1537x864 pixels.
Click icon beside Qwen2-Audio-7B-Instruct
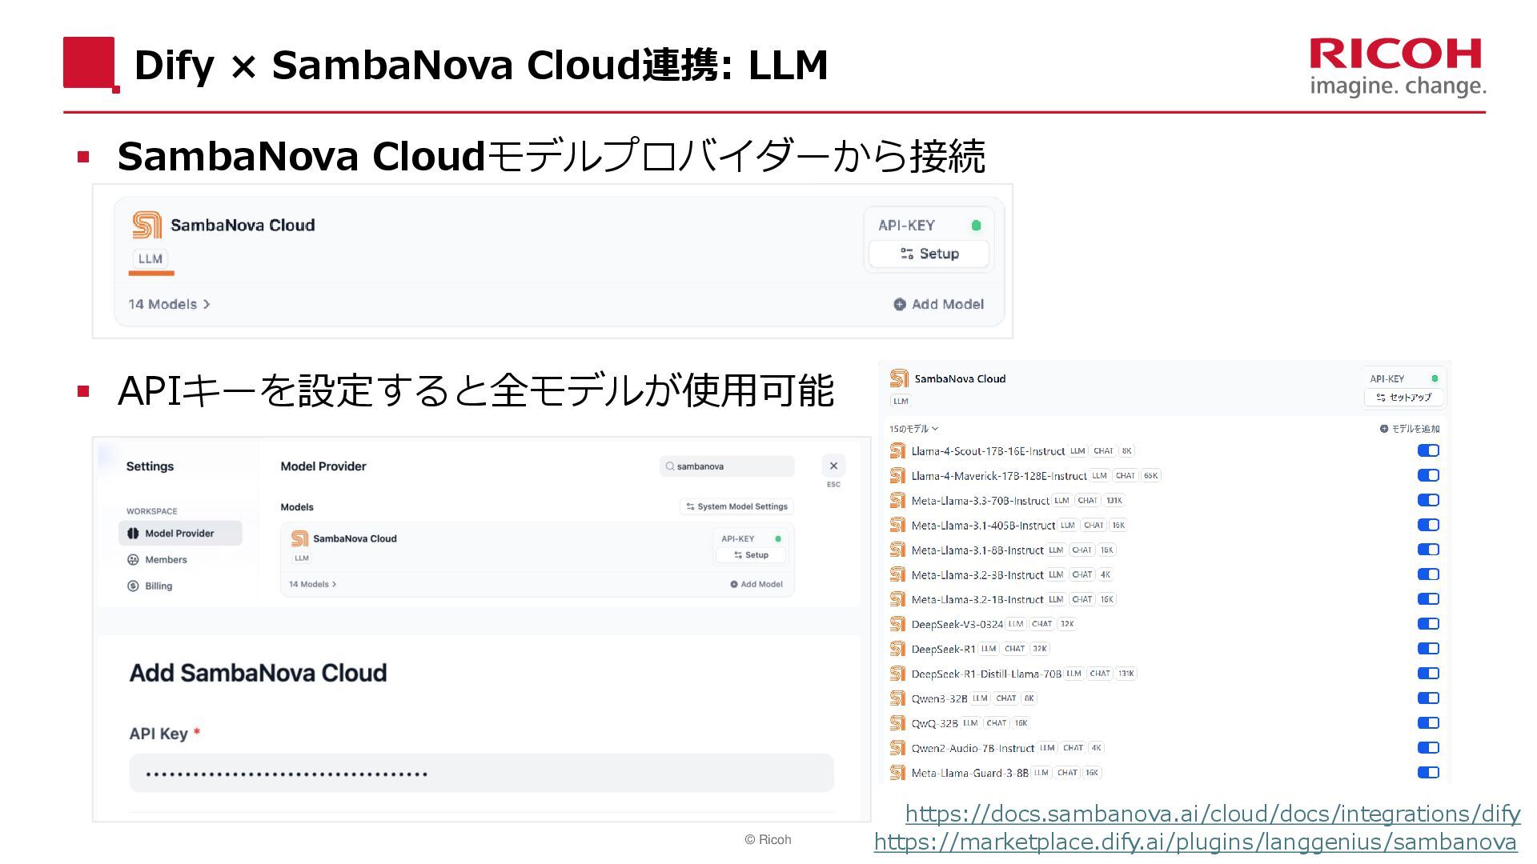897,749
